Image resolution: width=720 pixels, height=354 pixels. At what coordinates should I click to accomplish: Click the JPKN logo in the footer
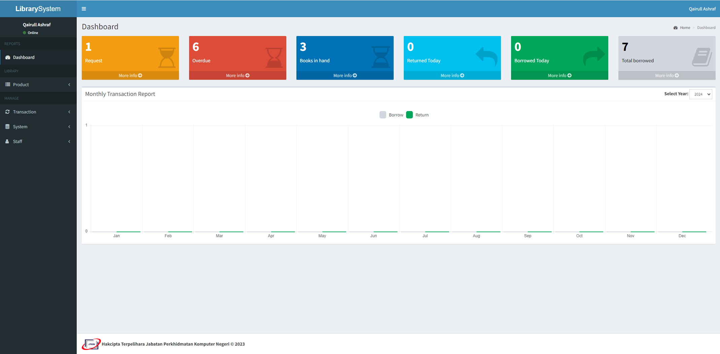tap(91, 344)
